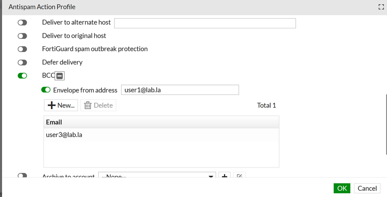The image size is (387, 197).
Task: Click the plus icon on New button
Action: 52,105
